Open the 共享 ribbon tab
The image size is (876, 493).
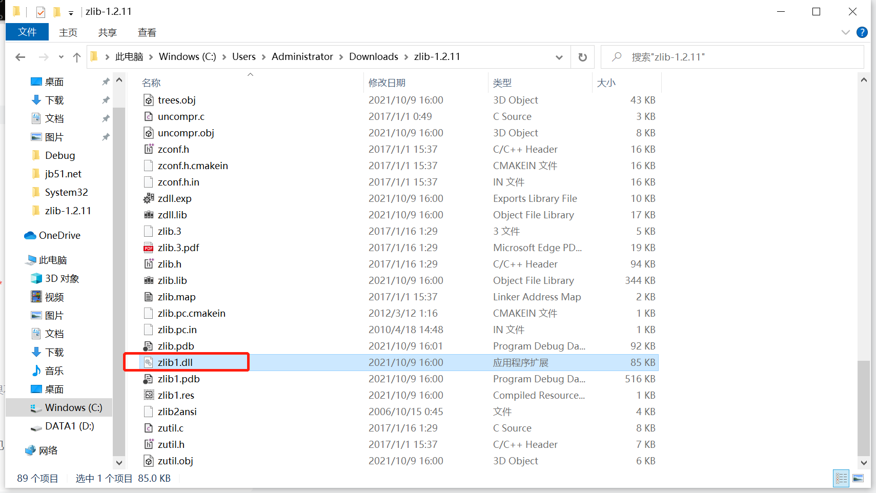108,32
